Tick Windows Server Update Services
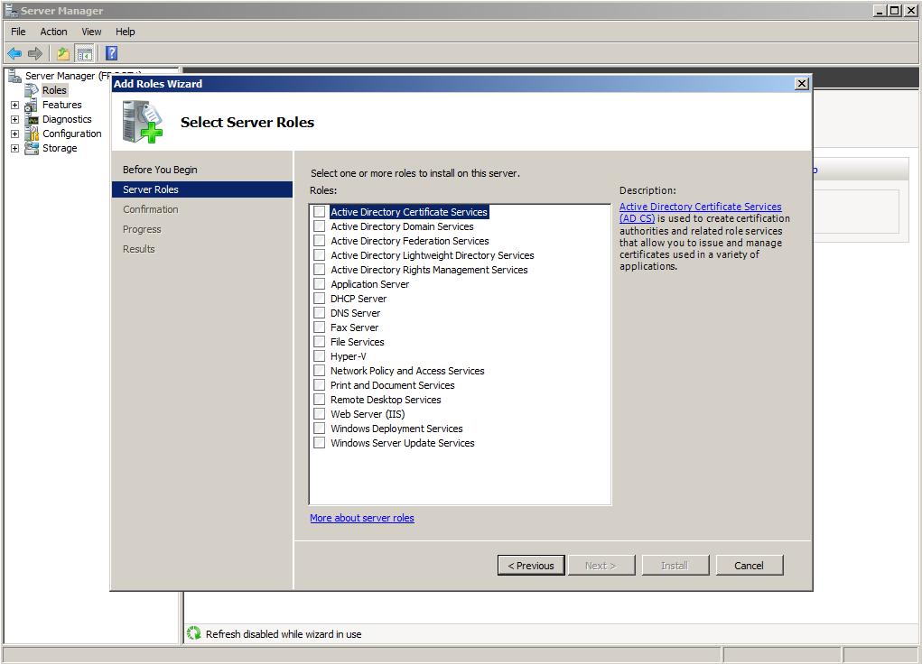 pyautogui.click(x=320, y=443)
